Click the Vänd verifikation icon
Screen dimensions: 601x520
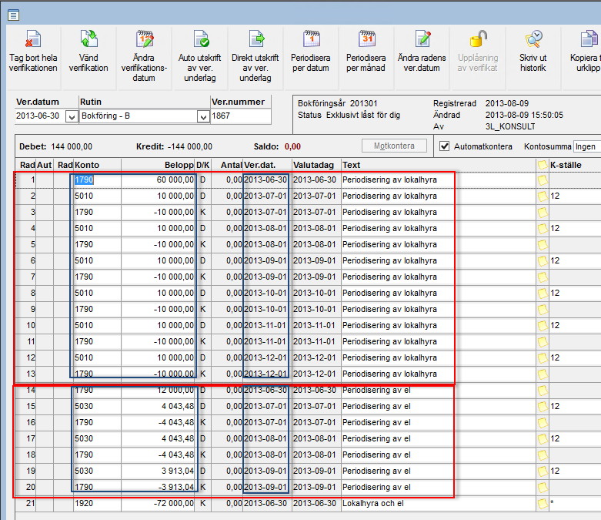coord(89,39)
